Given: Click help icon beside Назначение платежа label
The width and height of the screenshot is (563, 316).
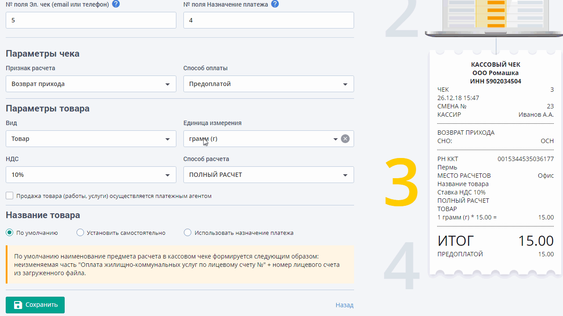Looking at the screenshot, I should click(x=275, y=4).
